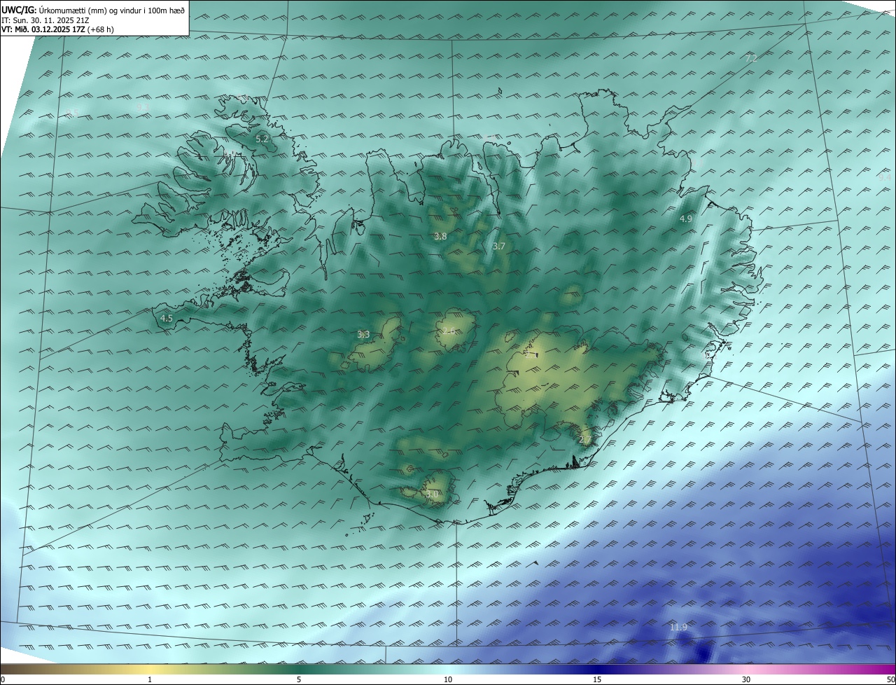Click the 7.2 value in the northeast ocean
This screenshot has height=685, width=896.
(x=751, y=59)
